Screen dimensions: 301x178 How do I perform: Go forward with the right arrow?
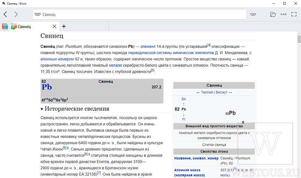pyautogui.click(x=16, y=14)
